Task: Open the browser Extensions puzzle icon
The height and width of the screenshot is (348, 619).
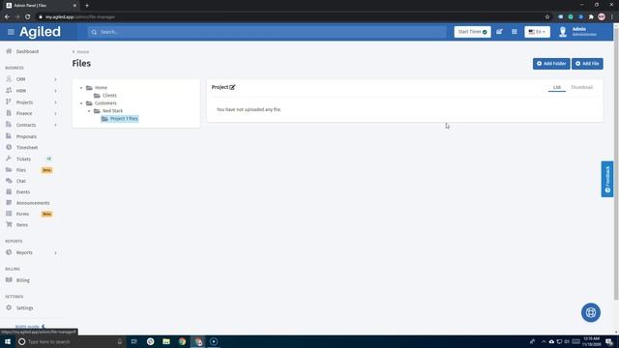Action: click(x=591, y=17)
